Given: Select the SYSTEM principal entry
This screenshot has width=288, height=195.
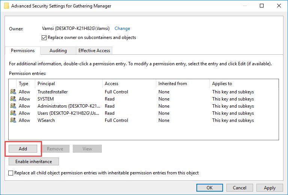Looking at the screenshot, I should click(x=45, y=99).
